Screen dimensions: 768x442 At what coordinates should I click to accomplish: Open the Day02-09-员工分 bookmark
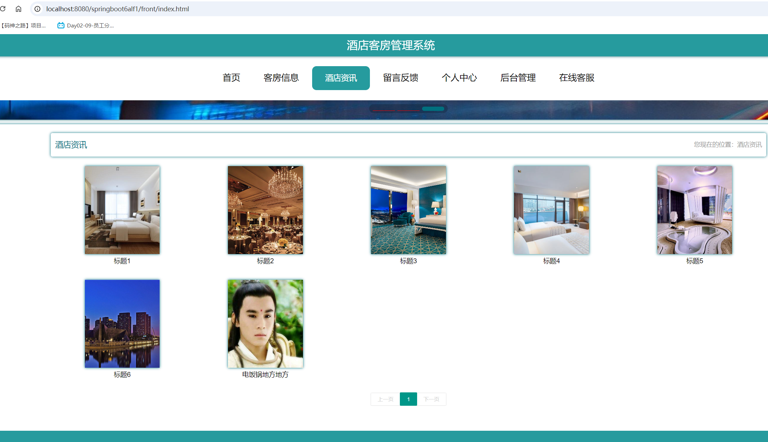point(90,25)
